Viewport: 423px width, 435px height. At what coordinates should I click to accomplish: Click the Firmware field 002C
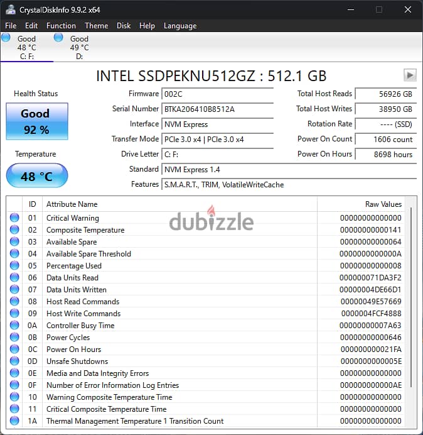(217, 94)
